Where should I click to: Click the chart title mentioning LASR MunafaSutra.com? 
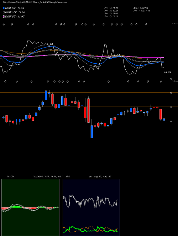click(35, 2)
